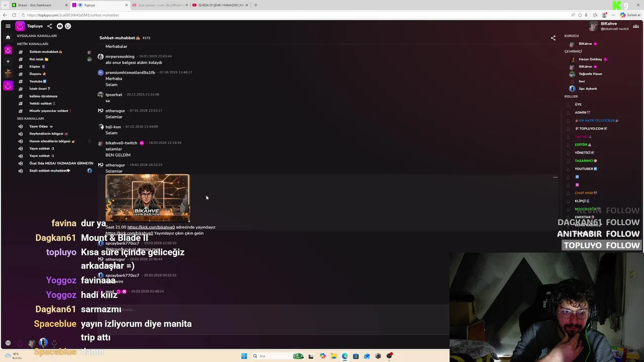Open three-dot options on hovered message
The image size is (644, 362).
555,177
